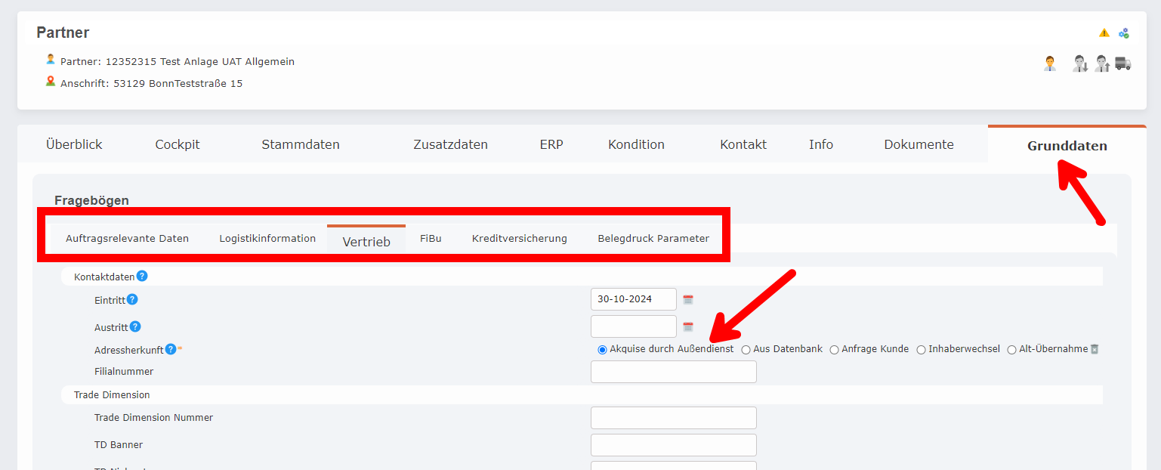This screenshot has width=1161, height=470.
Task: Select the Inhaberwechsel option
Action: [921, 348]
